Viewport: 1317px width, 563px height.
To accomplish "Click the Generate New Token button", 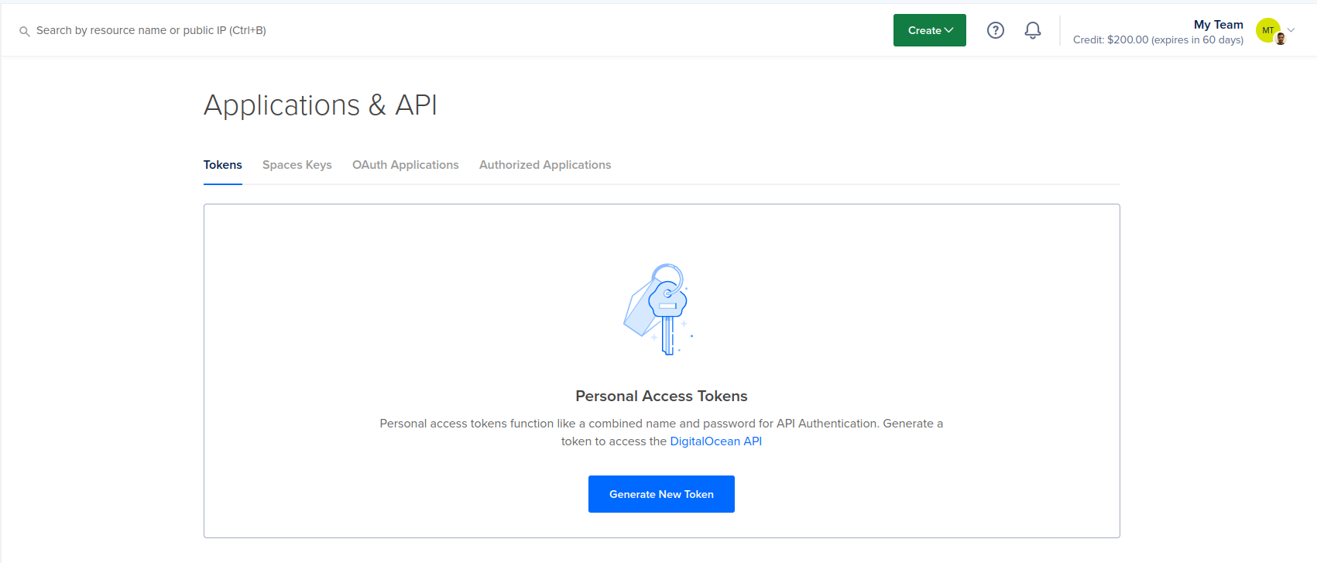I will [661, 494].
